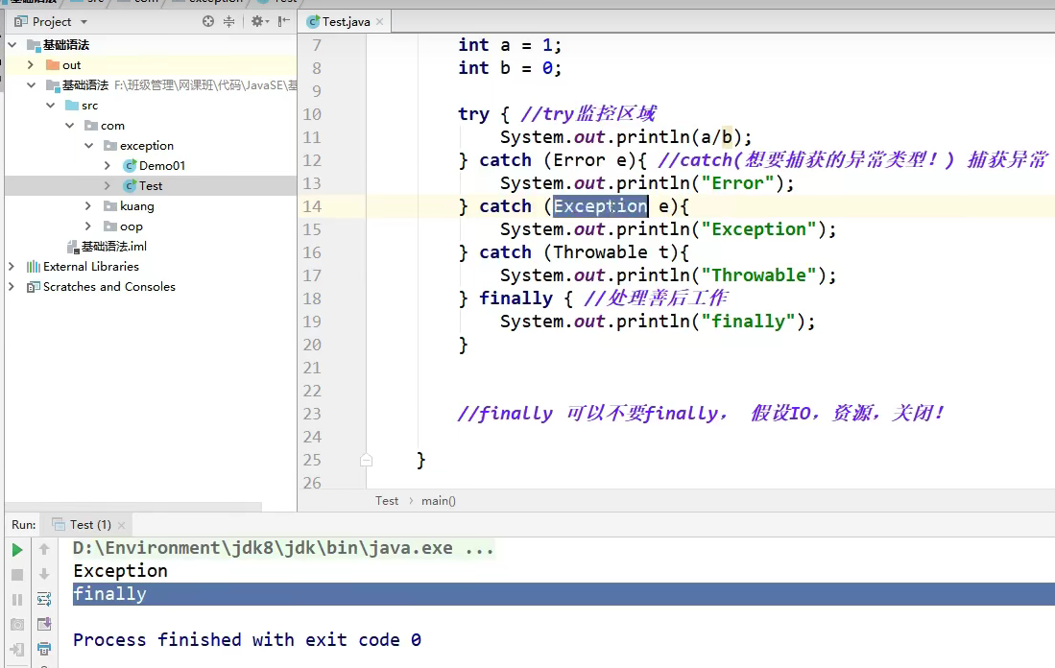1055x668 pixels.
Task: Select the out folder in project tree
Action: (71, 65)
